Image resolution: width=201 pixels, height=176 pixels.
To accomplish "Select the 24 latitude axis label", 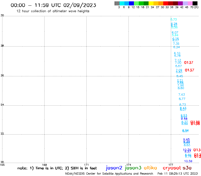I will click(2, 105).
